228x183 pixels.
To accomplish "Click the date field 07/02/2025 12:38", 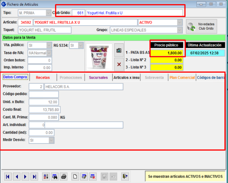I will [205, 53].
